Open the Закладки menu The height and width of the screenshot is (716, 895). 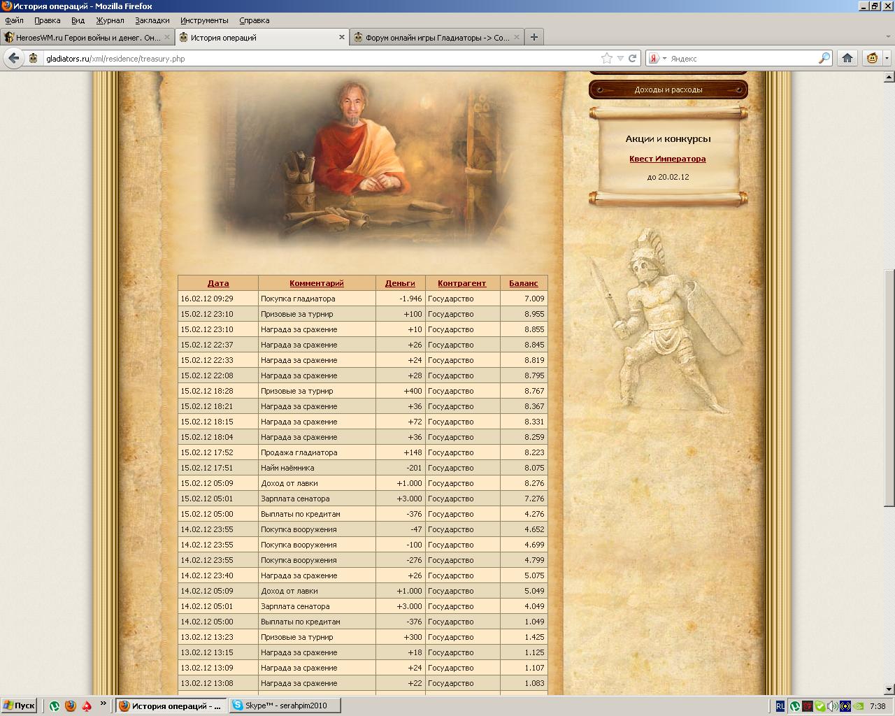click(x=152, y=20)
